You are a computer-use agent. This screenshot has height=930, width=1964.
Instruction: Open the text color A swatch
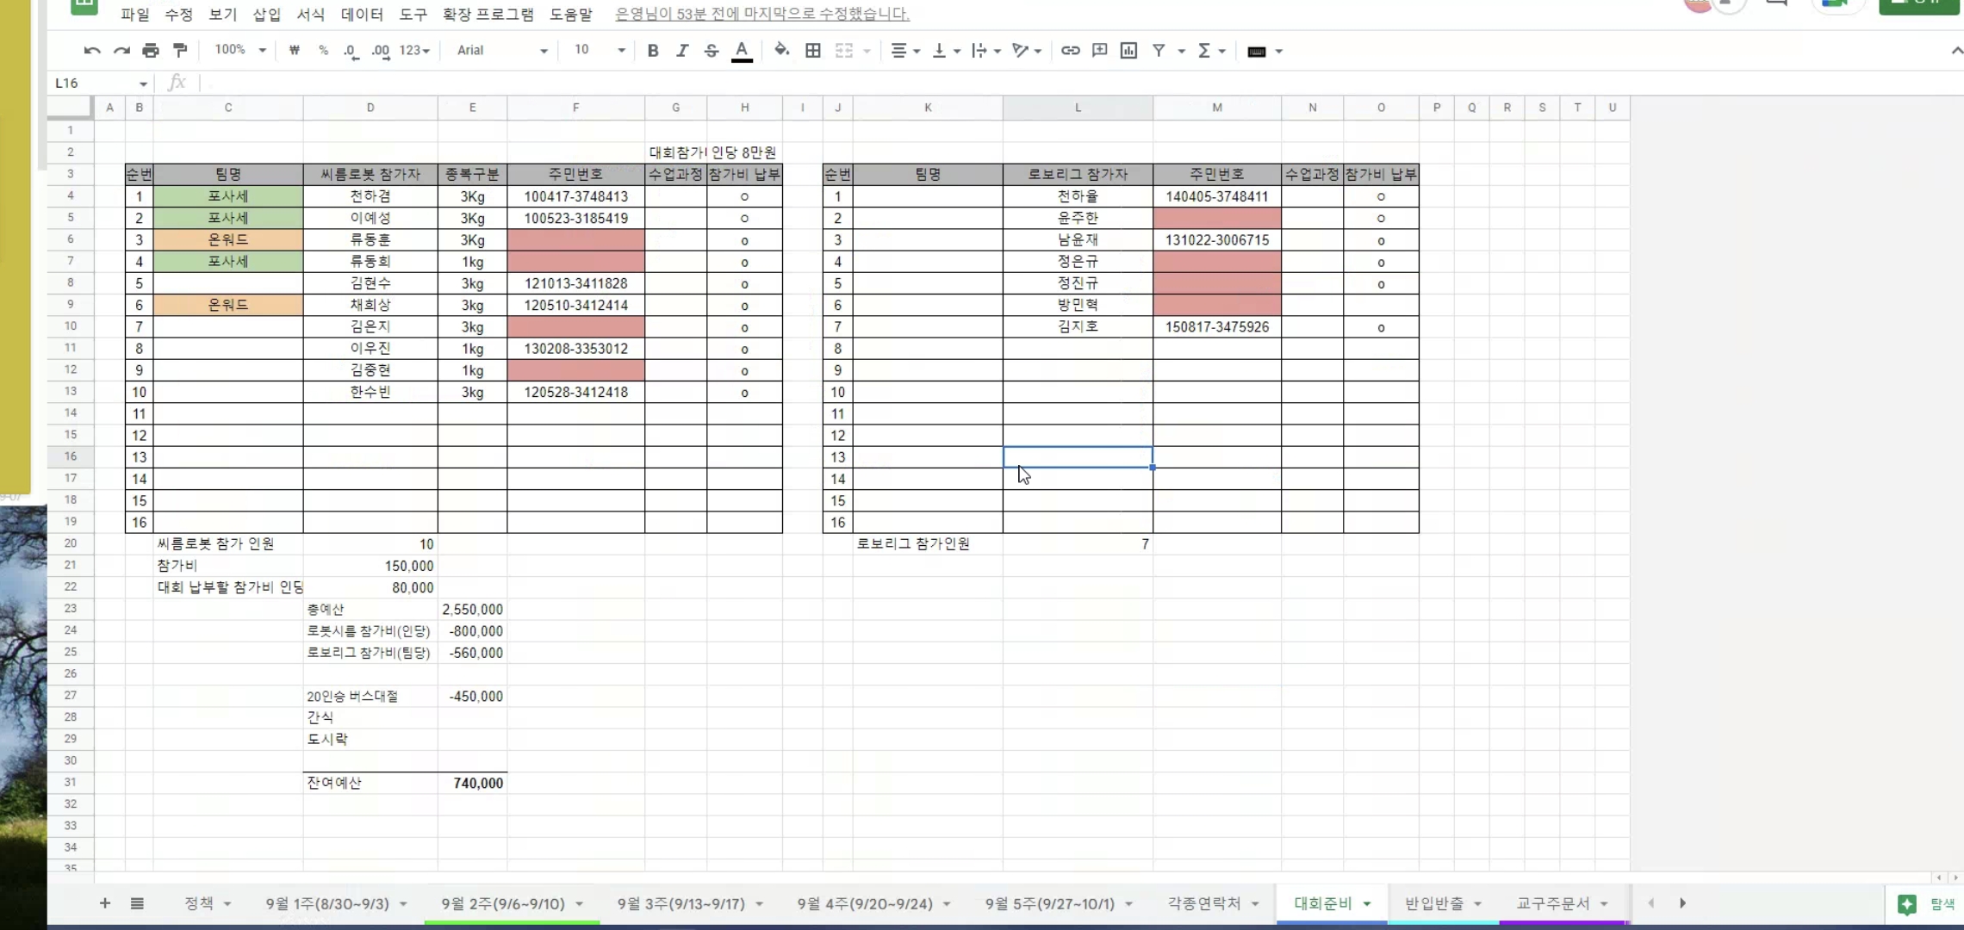click(742, 51)
